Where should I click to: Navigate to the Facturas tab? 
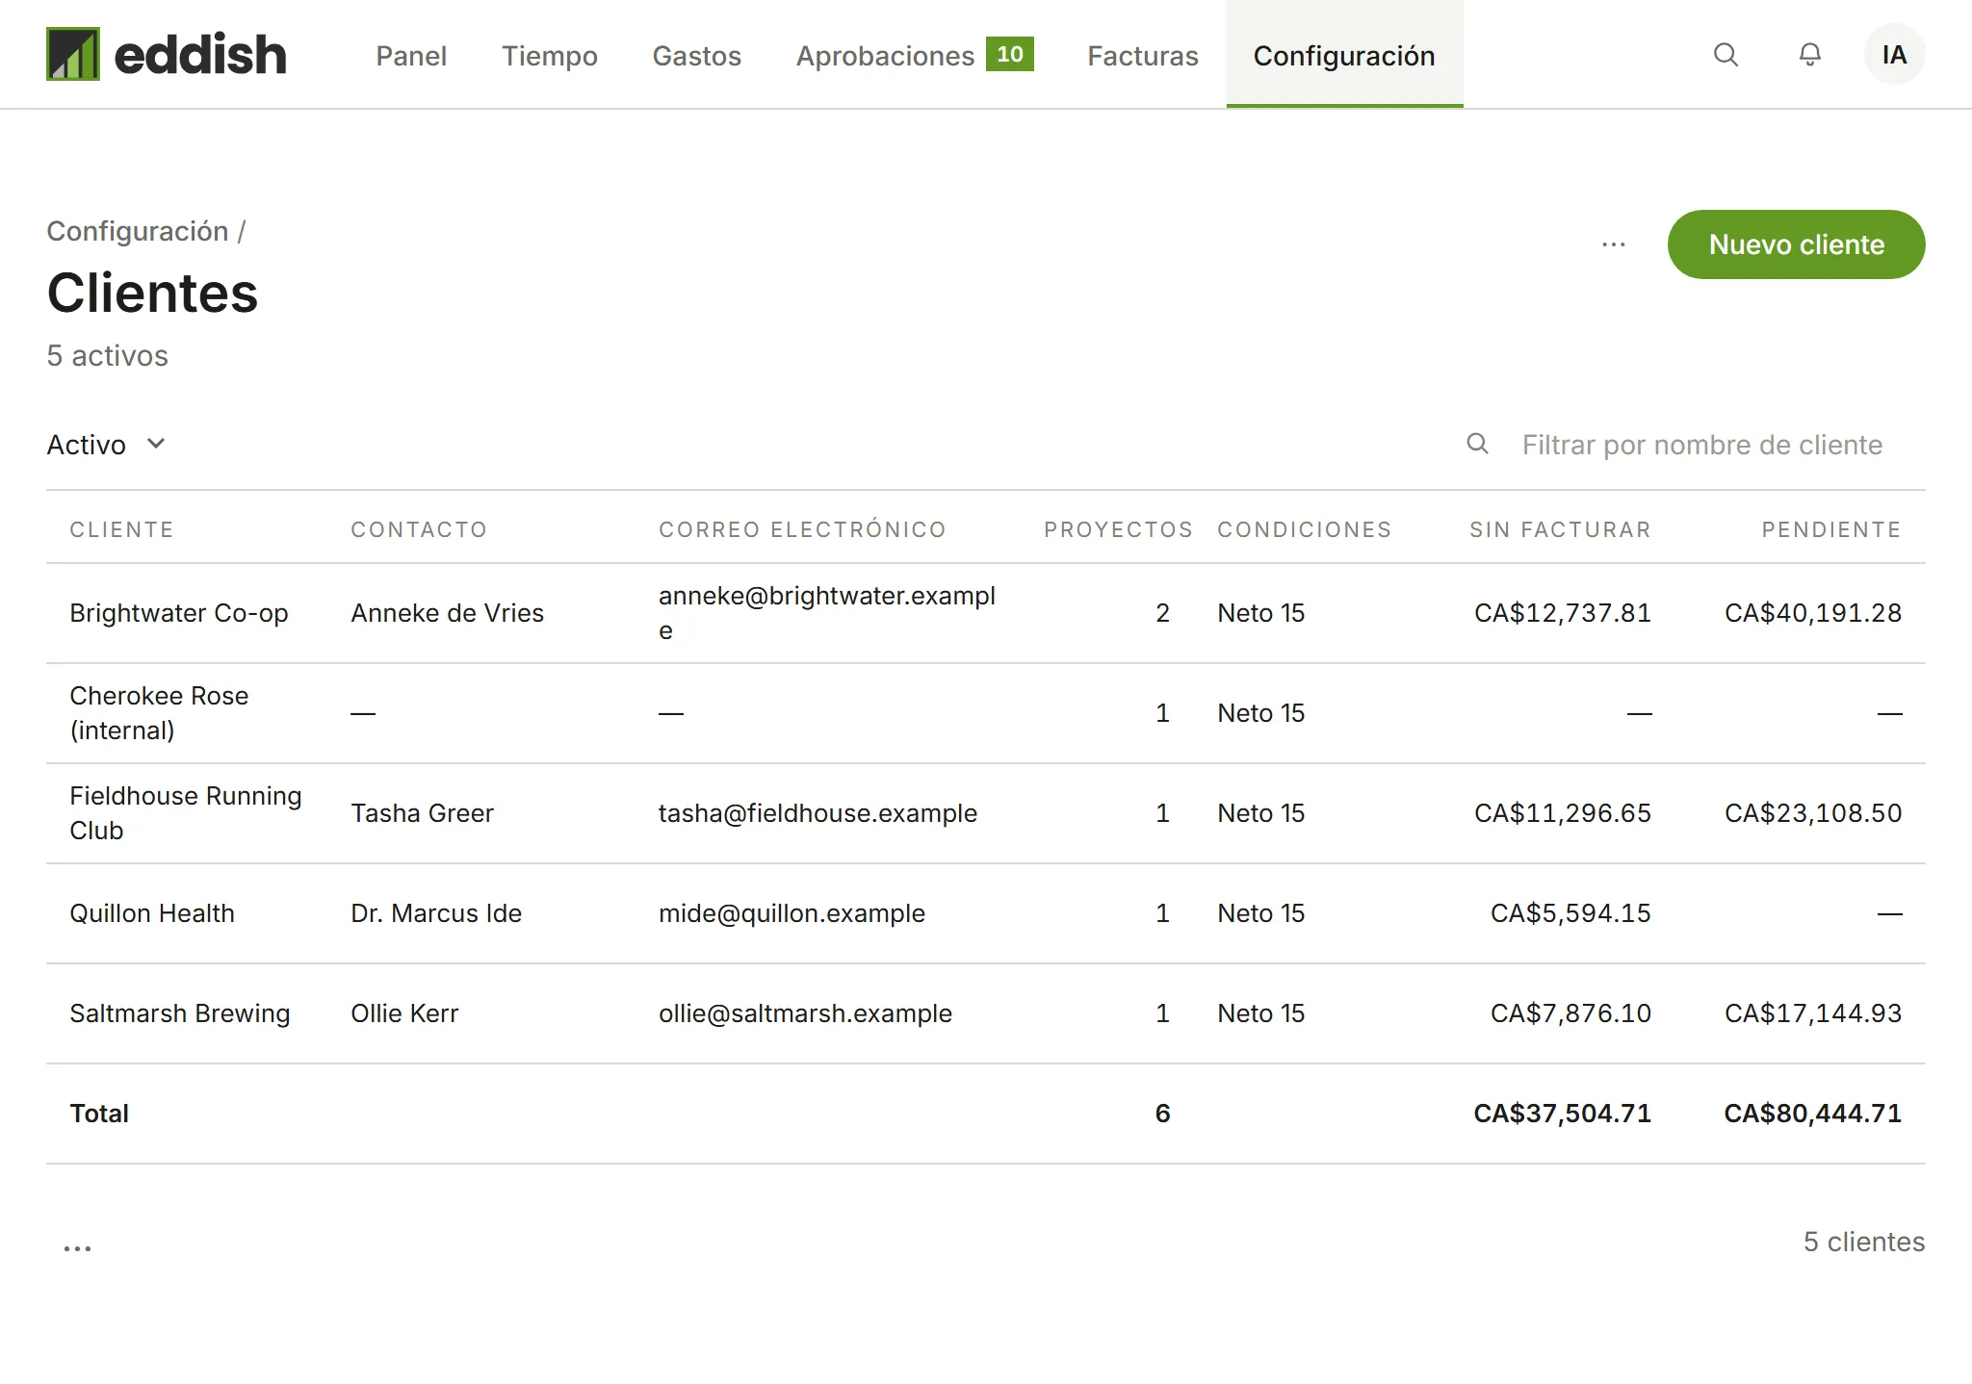(1143, 56)
